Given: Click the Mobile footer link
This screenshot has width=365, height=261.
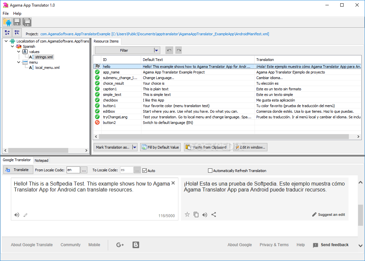Looking at the screenshot, I should pyautogui.click(x=94, y=245).
